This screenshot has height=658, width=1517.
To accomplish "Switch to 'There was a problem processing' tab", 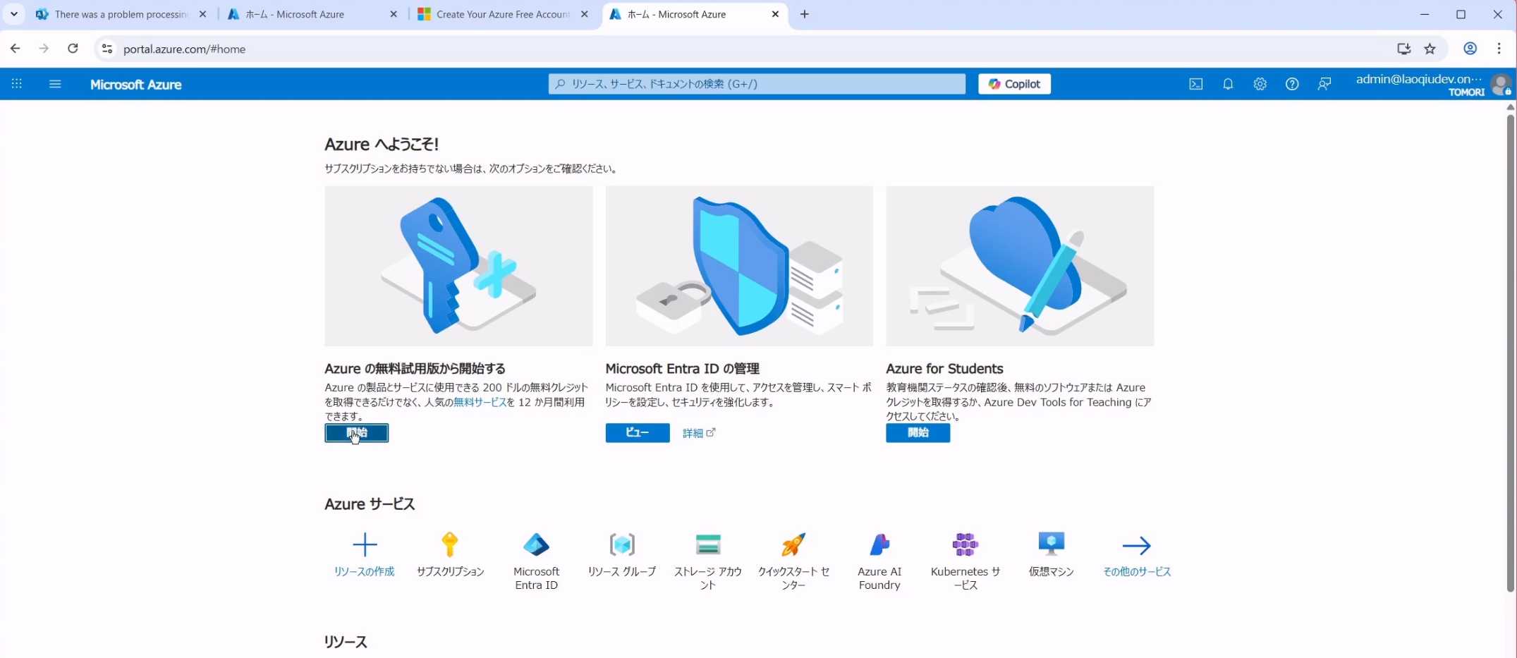I will click(120, 14).
